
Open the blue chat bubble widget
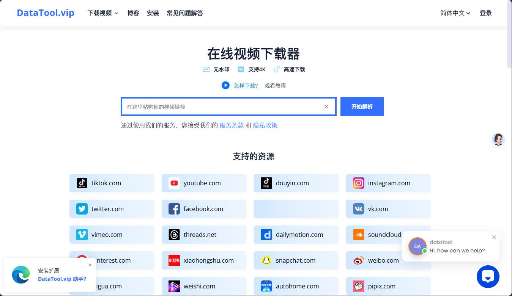[488, 277]
